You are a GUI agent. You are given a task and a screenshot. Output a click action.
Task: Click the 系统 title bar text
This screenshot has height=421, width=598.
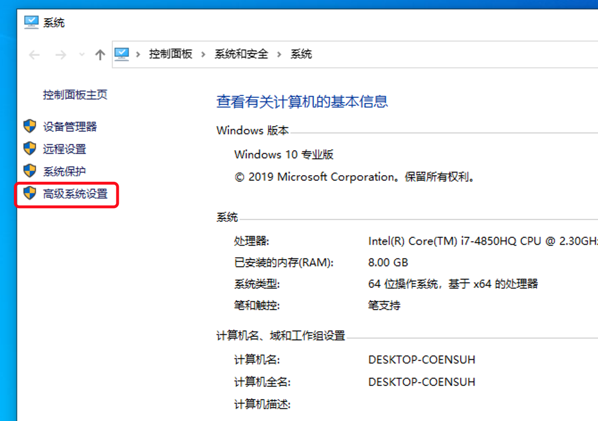[x=54, y=22]
